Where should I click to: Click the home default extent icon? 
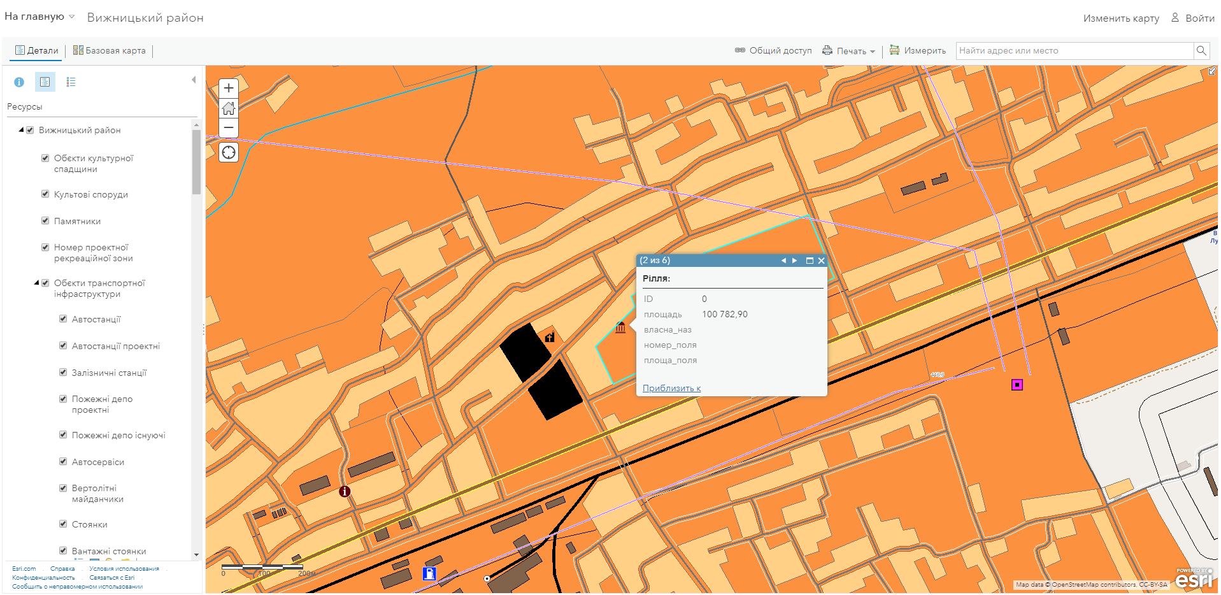[x=228, y=108]
